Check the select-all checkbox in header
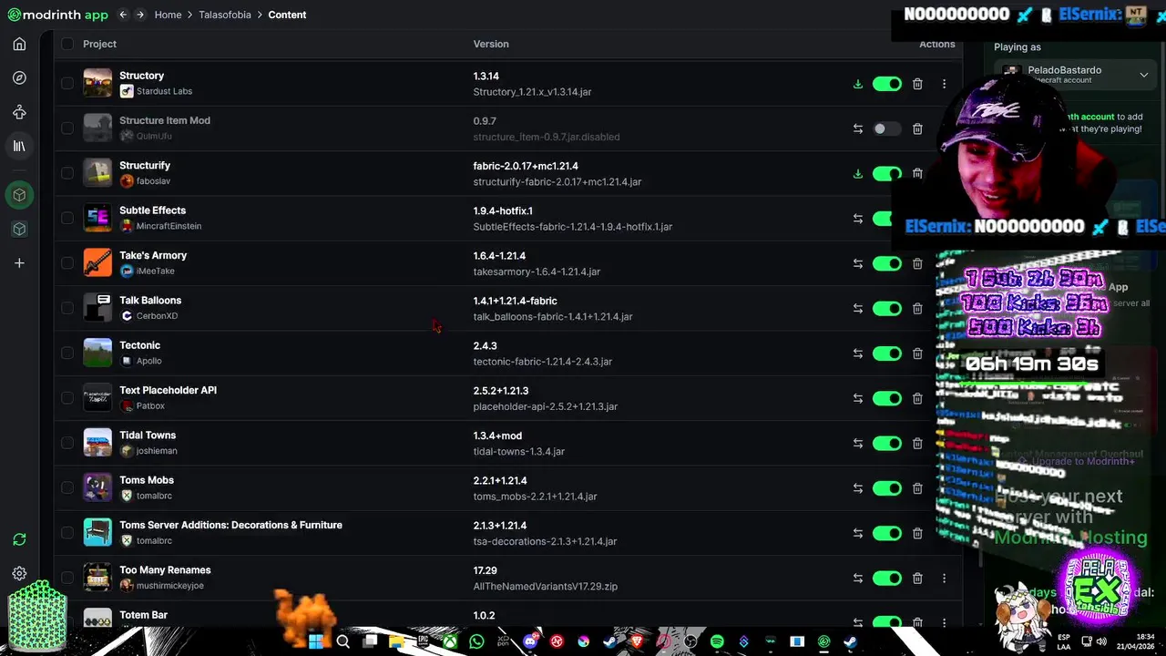 [x=67, y=44]
